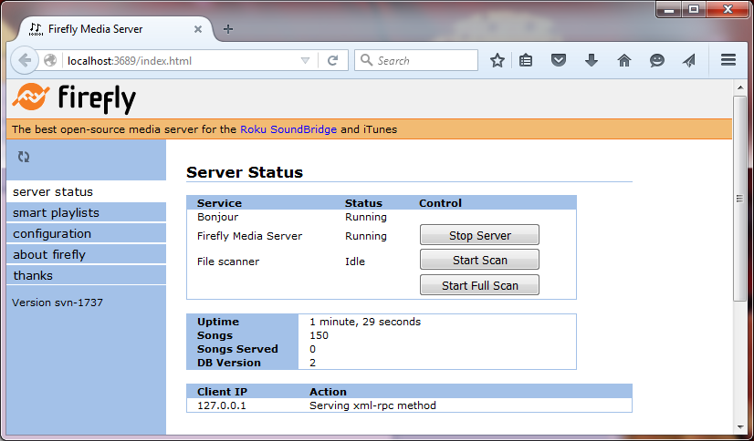This screenshot has width=754, height=441.
Task: Go to the configuration page
Action: tap(52, 233)
